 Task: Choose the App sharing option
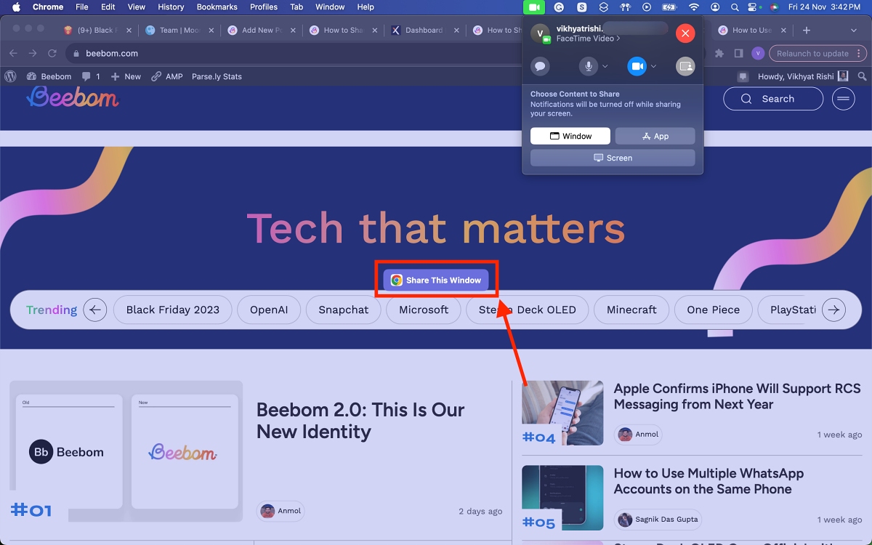tap(655, 136)
